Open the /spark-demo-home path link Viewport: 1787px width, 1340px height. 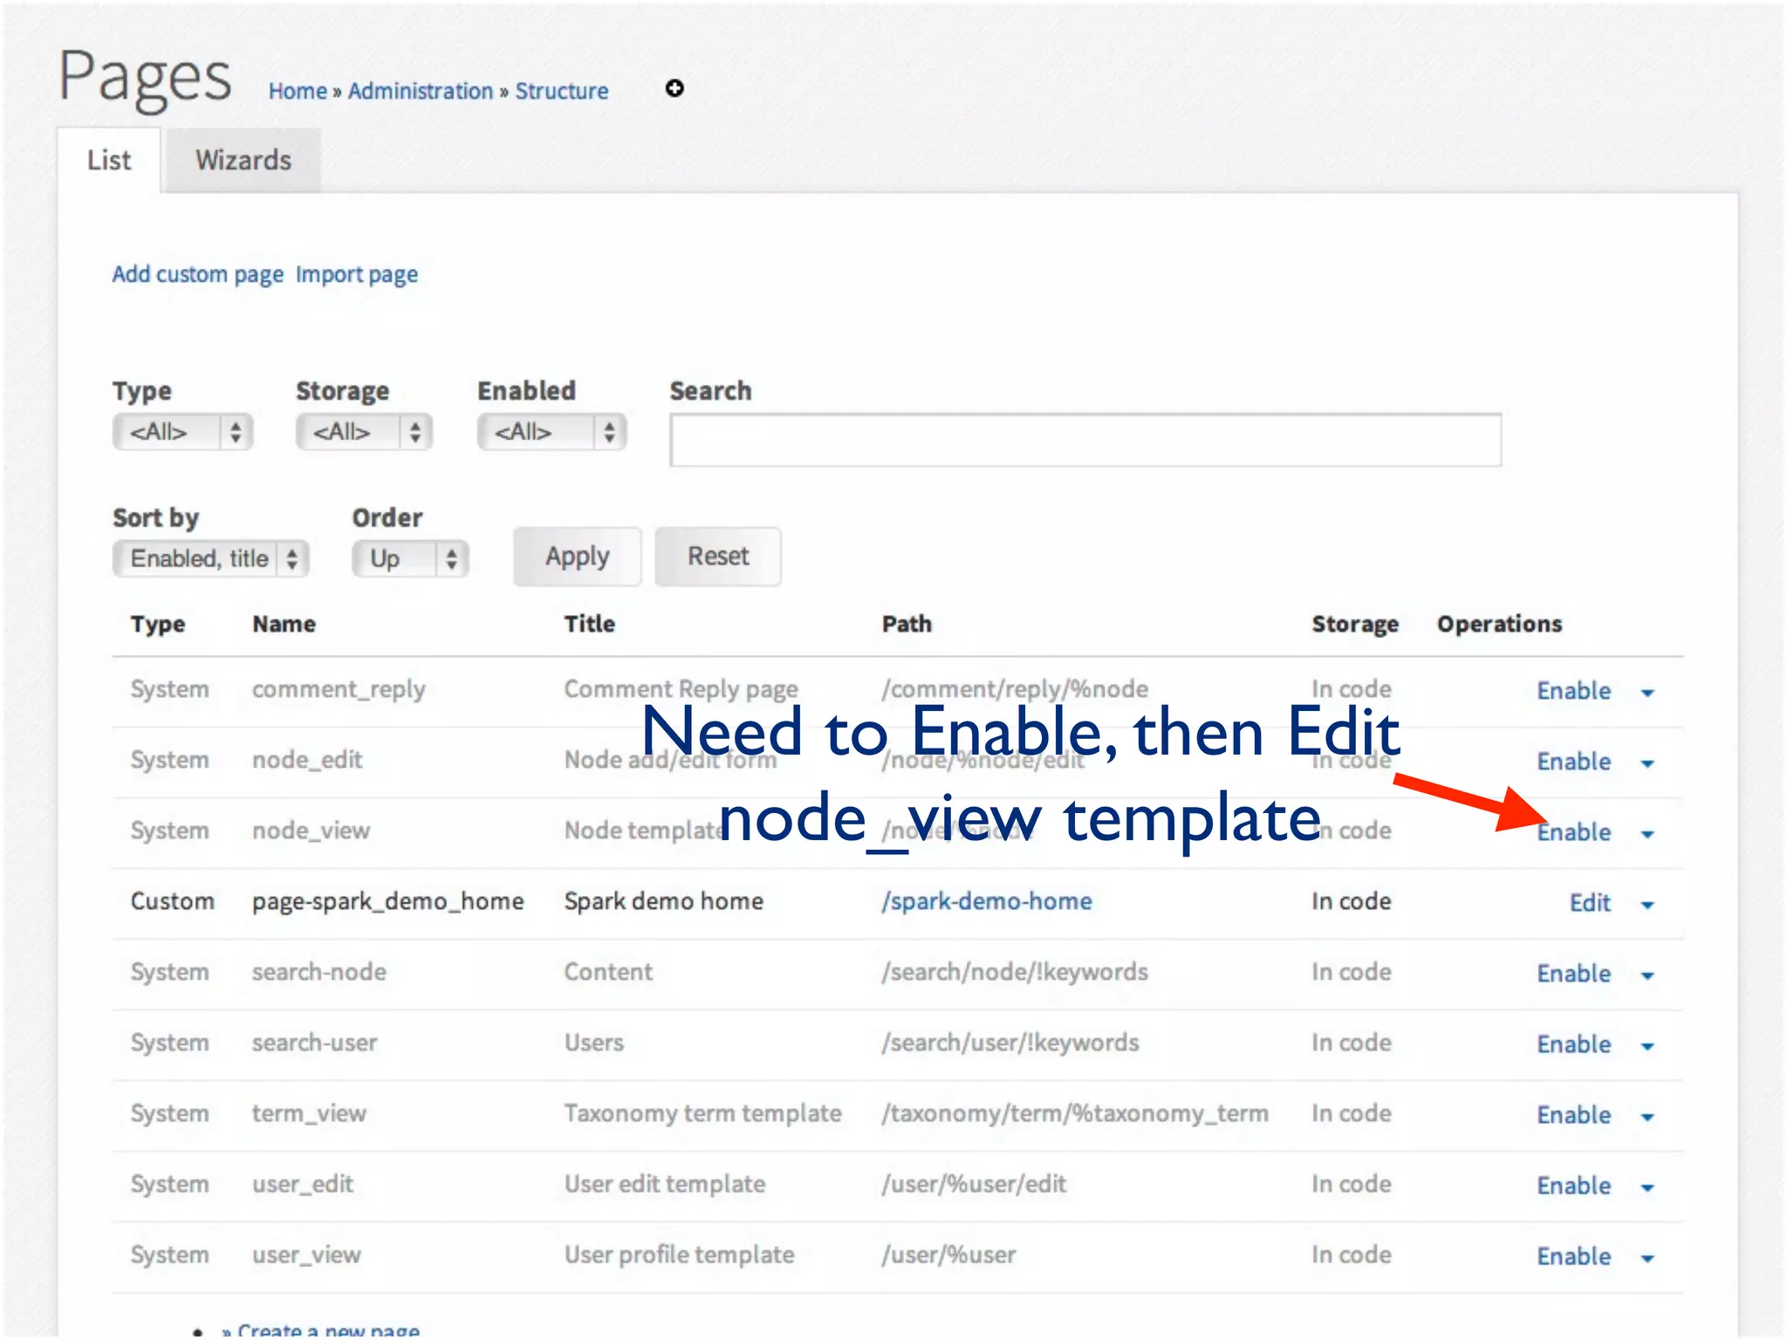[986, 901]
